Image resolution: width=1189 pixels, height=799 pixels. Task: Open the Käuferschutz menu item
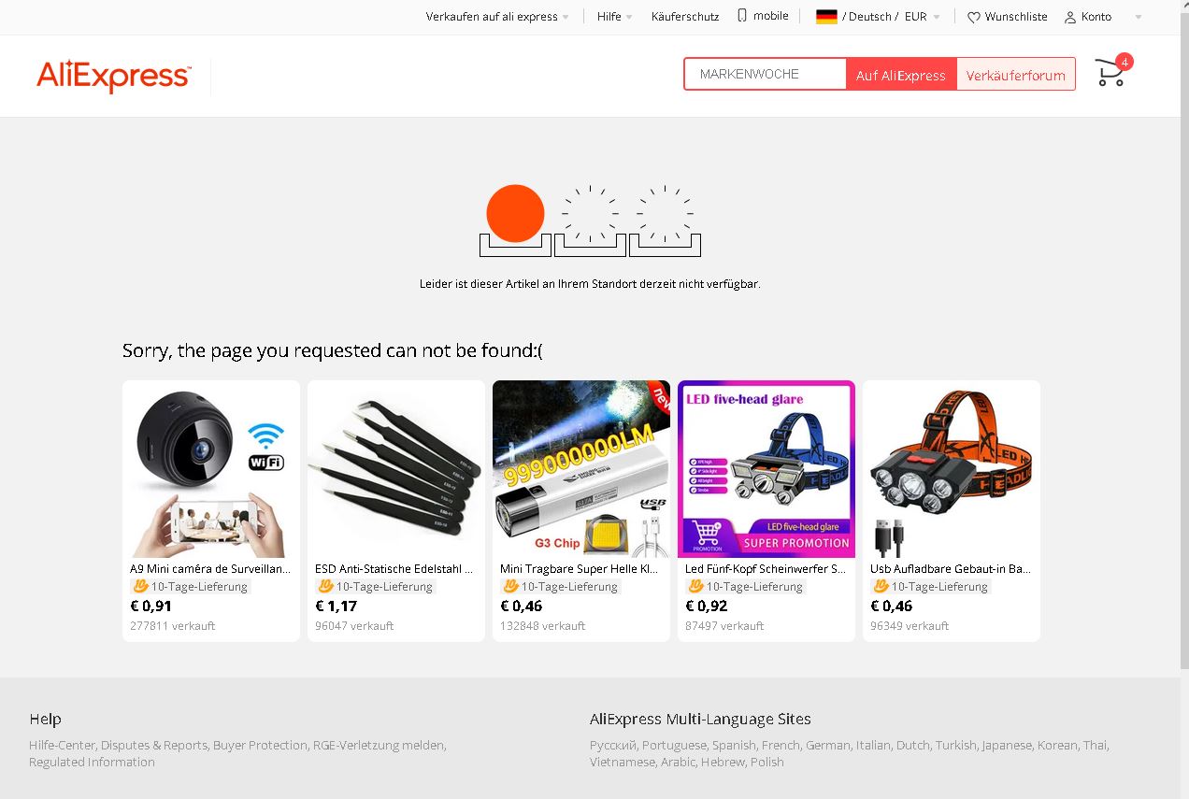click(x=685, y=17)
